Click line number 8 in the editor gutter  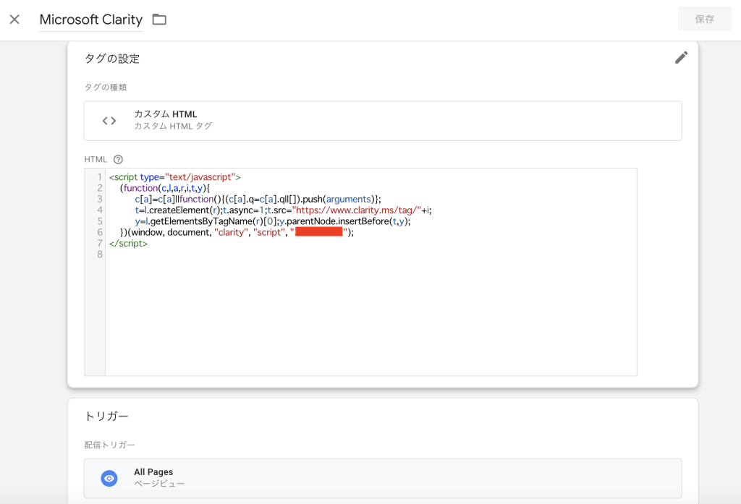[100, 254]
